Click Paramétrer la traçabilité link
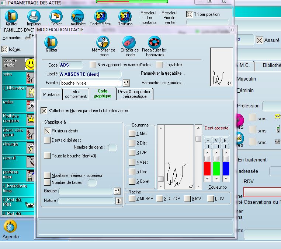 pyautogui.click(x=163, y=73)
